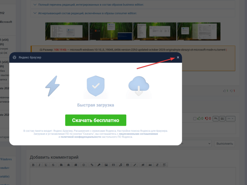
Task: Click the Underline formatting icon
Action: coord(46,165)
